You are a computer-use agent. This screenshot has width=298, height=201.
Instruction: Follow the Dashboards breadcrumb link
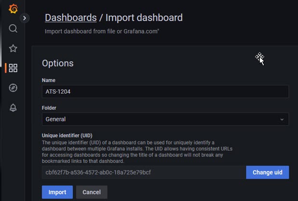[71, 18]
